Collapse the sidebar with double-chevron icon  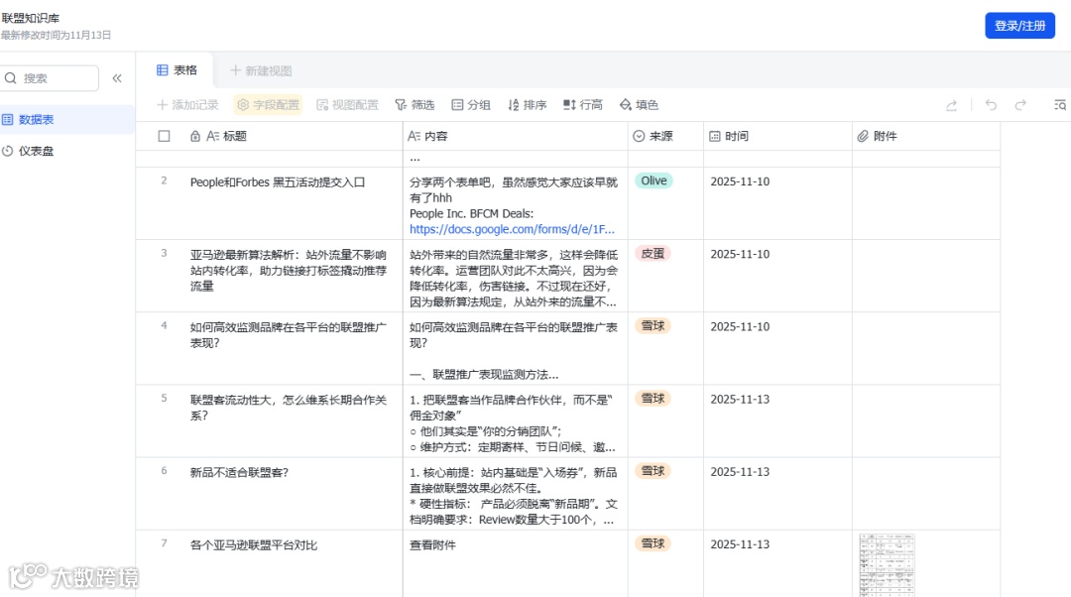[117, 78]
